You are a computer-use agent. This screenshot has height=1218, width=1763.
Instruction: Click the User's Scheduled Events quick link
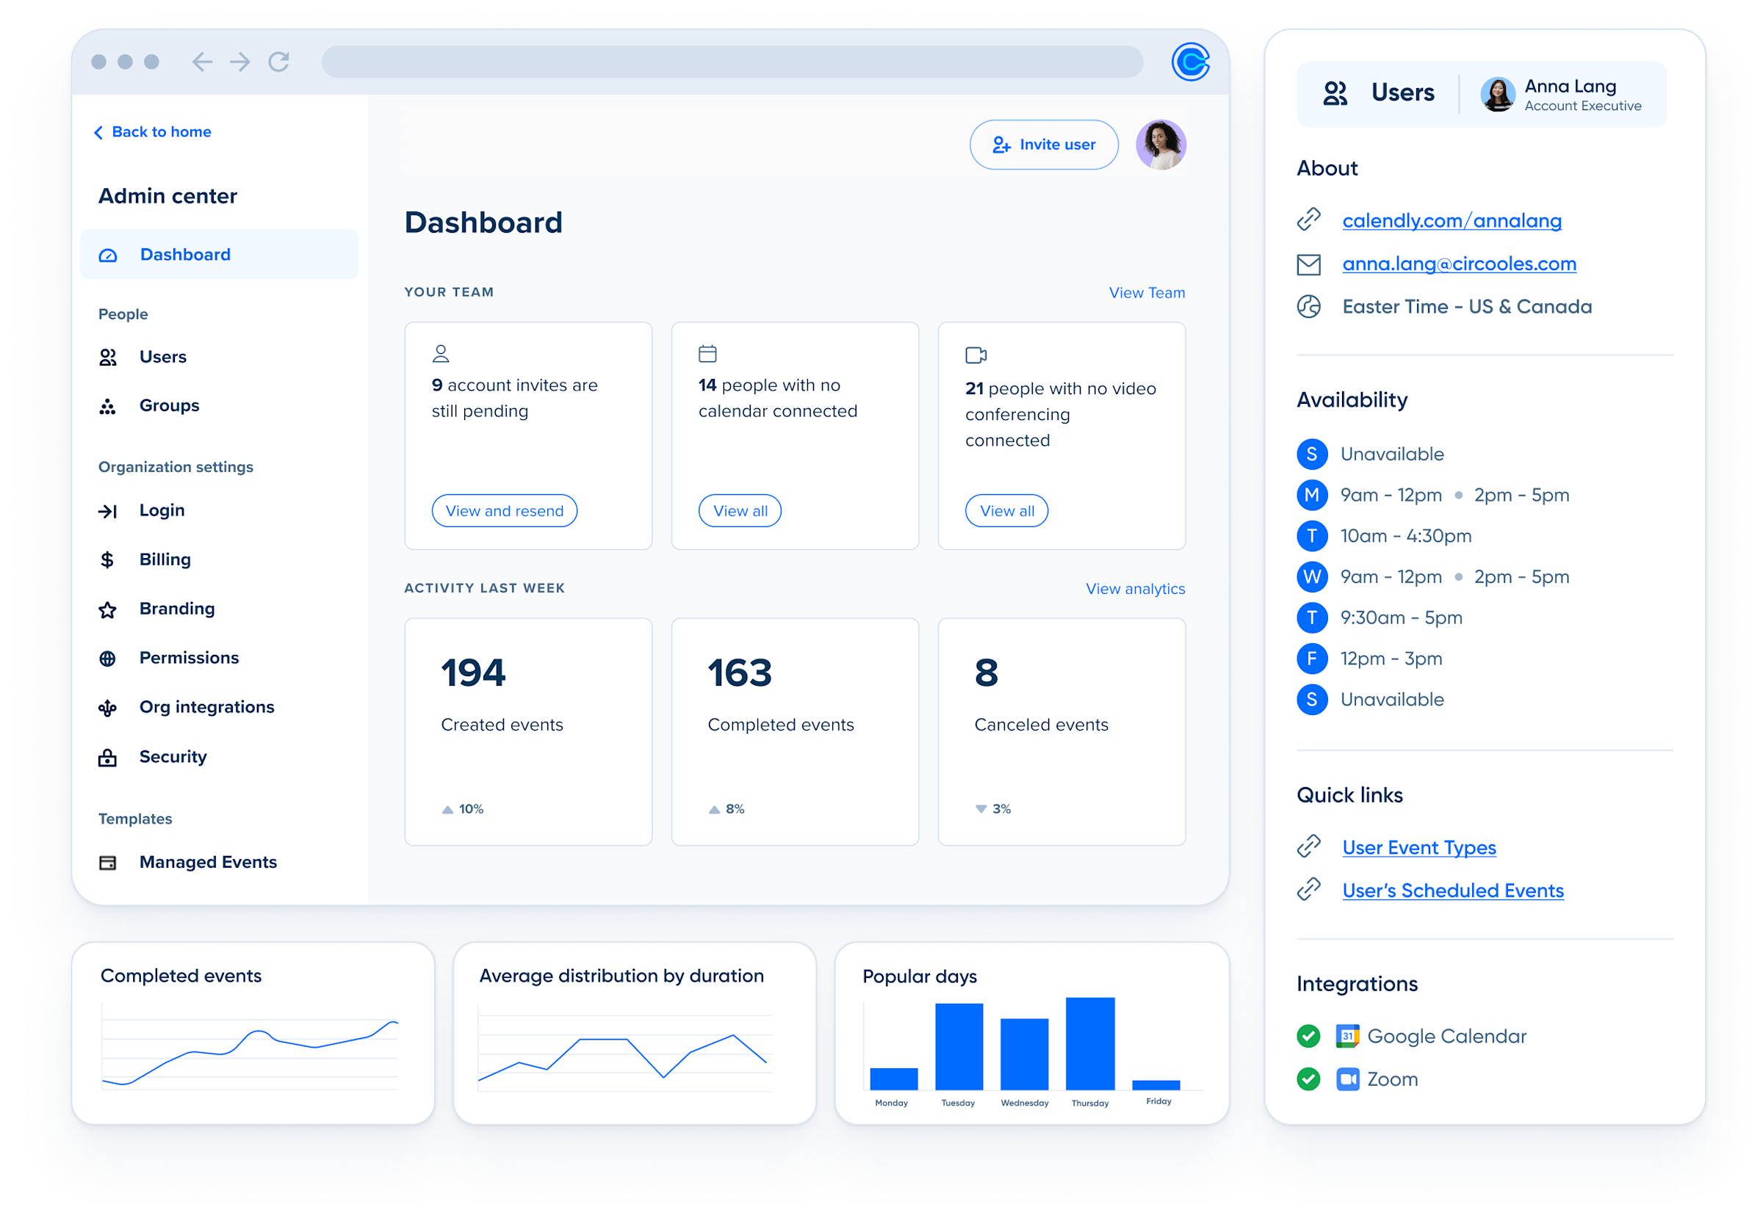1453,890
